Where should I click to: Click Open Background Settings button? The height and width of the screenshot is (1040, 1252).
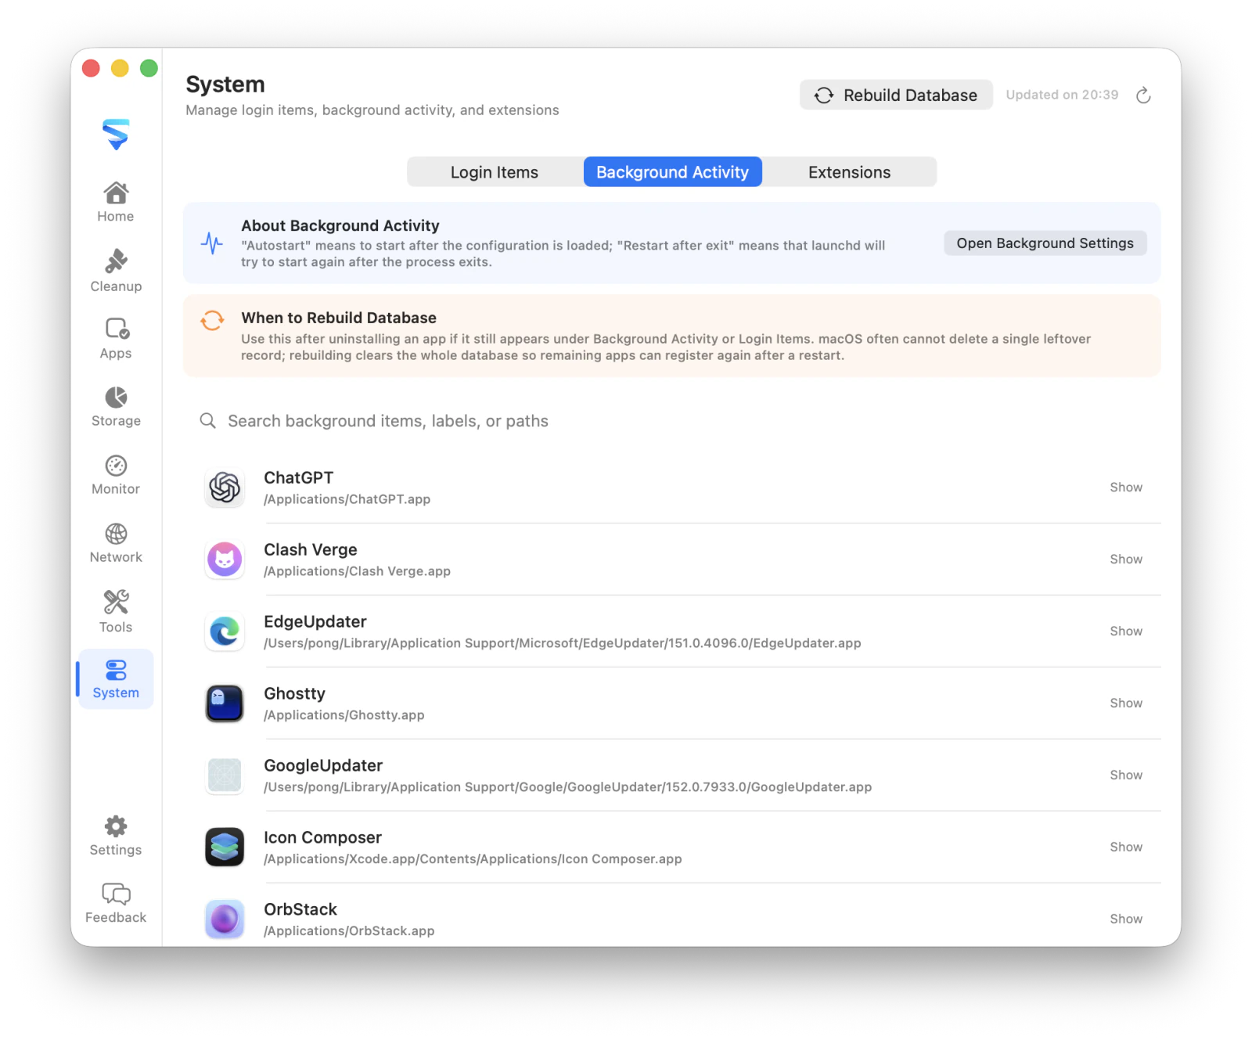(1045, 243)
